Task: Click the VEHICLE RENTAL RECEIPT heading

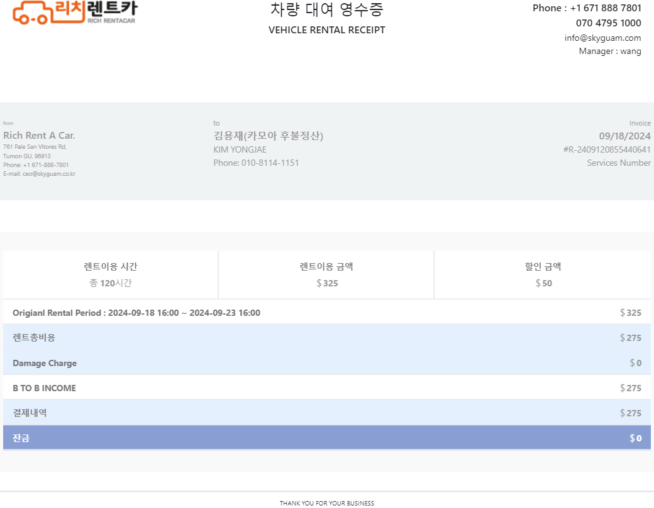Action: point(326,30)
